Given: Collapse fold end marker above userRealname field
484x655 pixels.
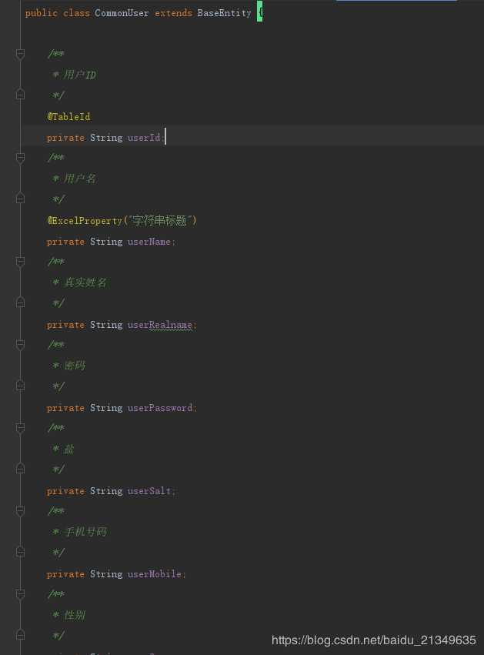Looking at the screenshot, I should [x=20, y=302].
